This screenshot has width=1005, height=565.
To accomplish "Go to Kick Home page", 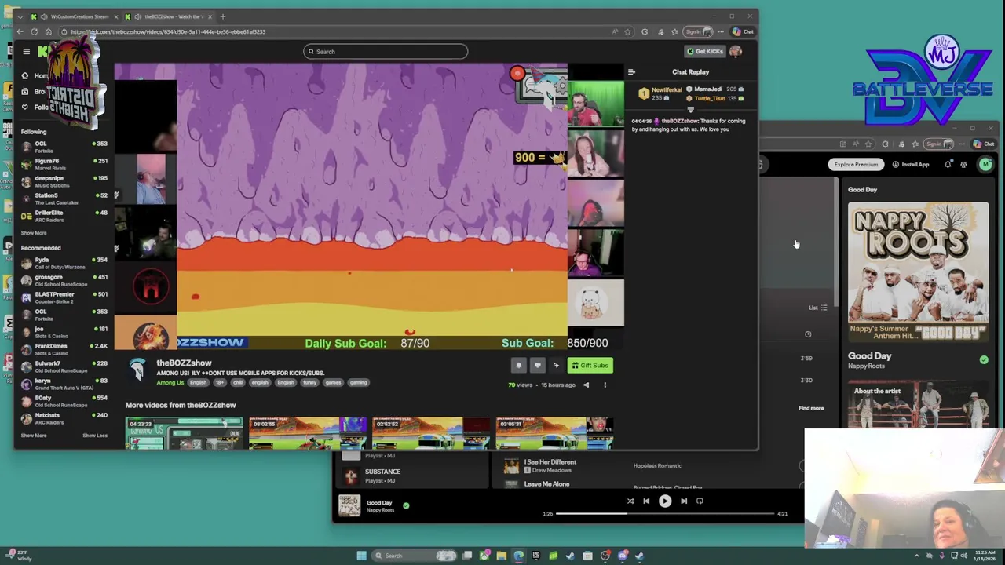I will tap(35, 75).
